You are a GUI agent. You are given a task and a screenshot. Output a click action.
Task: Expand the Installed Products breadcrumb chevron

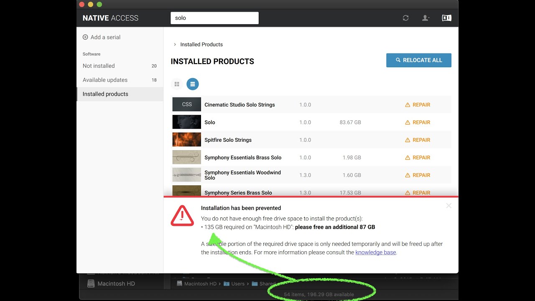175,44
